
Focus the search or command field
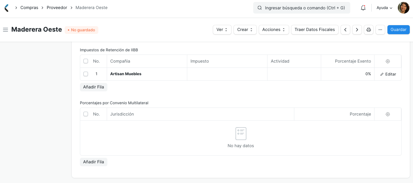pyautogui.click(x=302, y=8)
